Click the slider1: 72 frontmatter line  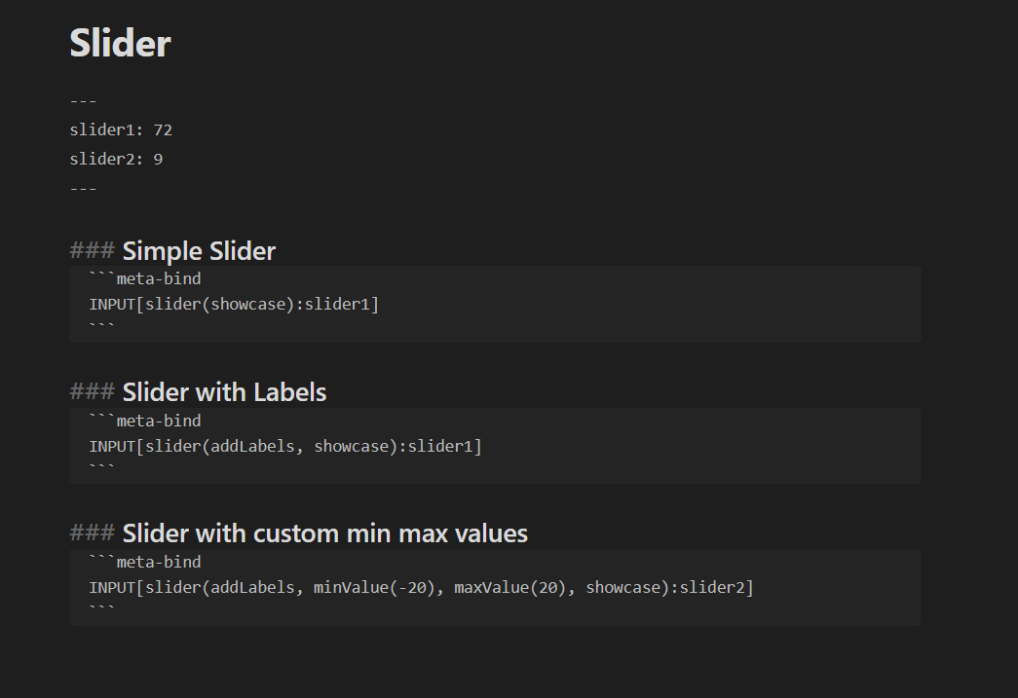[121, 129]
